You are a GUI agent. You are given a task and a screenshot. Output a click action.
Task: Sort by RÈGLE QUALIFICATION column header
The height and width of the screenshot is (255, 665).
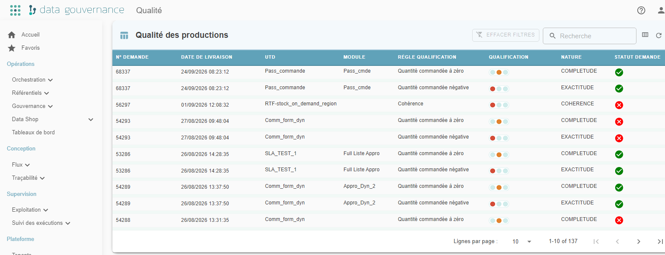tap(427, 57)
